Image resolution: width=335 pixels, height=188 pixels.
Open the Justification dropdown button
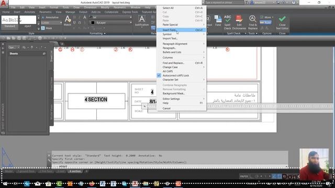click(x=142, y=21)
